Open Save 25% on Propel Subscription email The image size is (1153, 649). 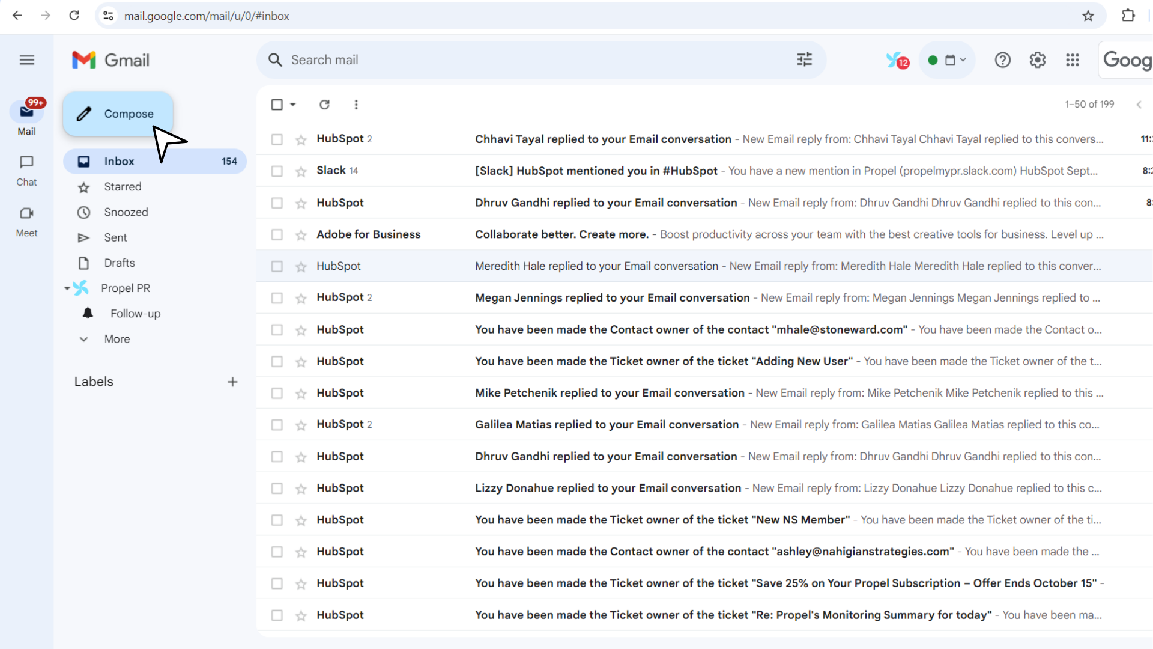tap(704, 583)
